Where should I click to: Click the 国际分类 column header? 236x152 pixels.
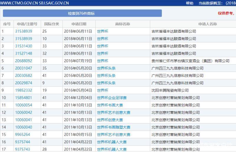[x=52, y=24]
